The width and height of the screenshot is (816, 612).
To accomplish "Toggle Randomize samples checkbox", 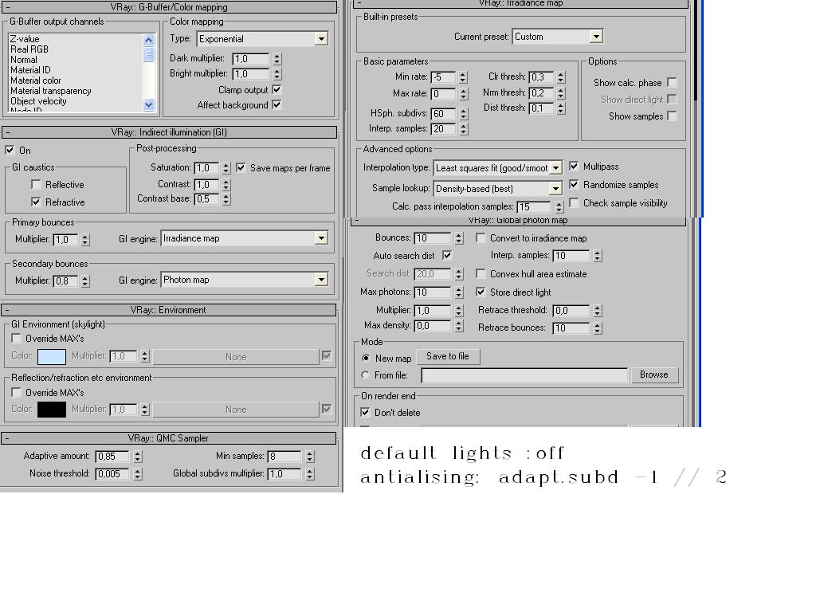I will coord(574,184).
